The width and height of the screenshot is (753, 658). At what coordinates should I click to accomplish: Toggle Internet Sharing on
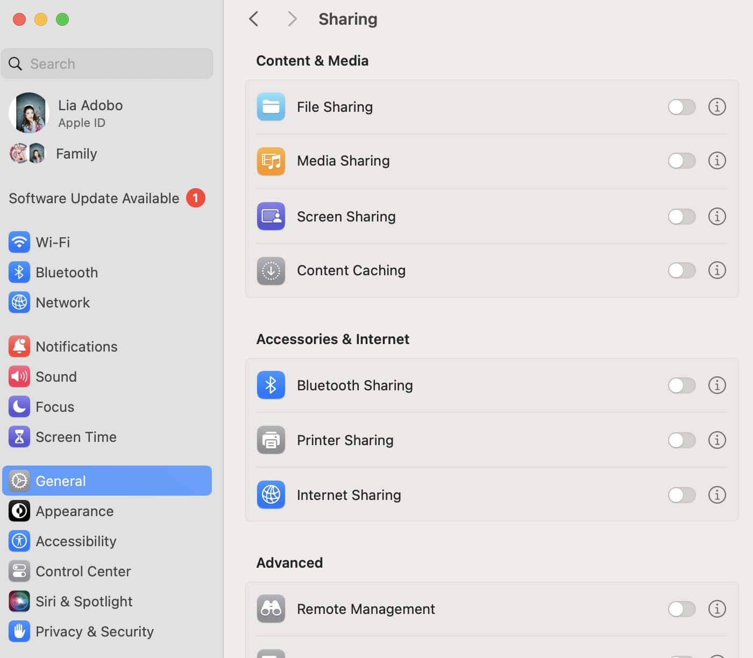tap(681, 495)
